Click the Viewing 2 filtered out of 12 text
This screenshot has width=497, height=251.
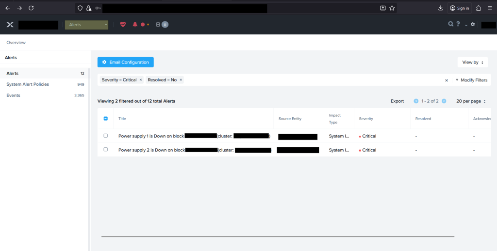tap(136, 101)
